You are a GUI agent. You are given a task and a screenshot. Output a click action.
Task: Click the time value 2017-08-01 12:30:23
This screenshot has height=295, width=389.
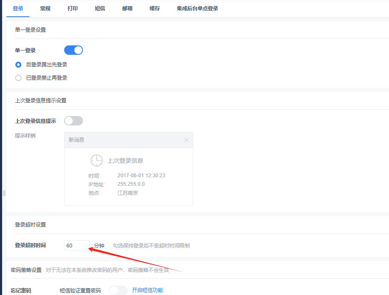tap(141, 176)
